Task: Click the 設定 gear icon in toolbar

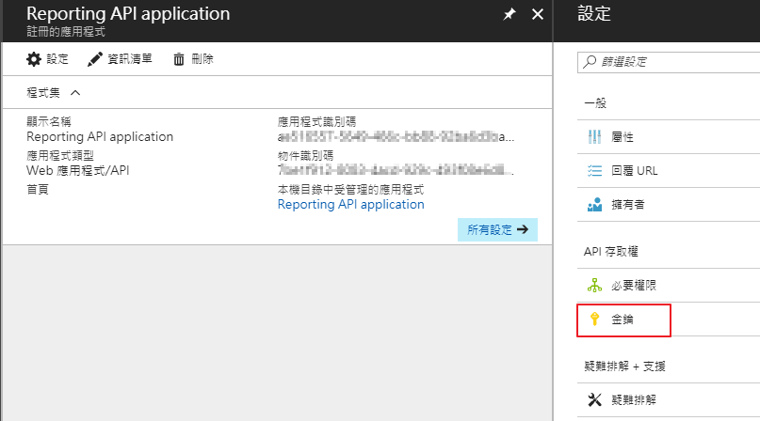Action: click(34, 59)
